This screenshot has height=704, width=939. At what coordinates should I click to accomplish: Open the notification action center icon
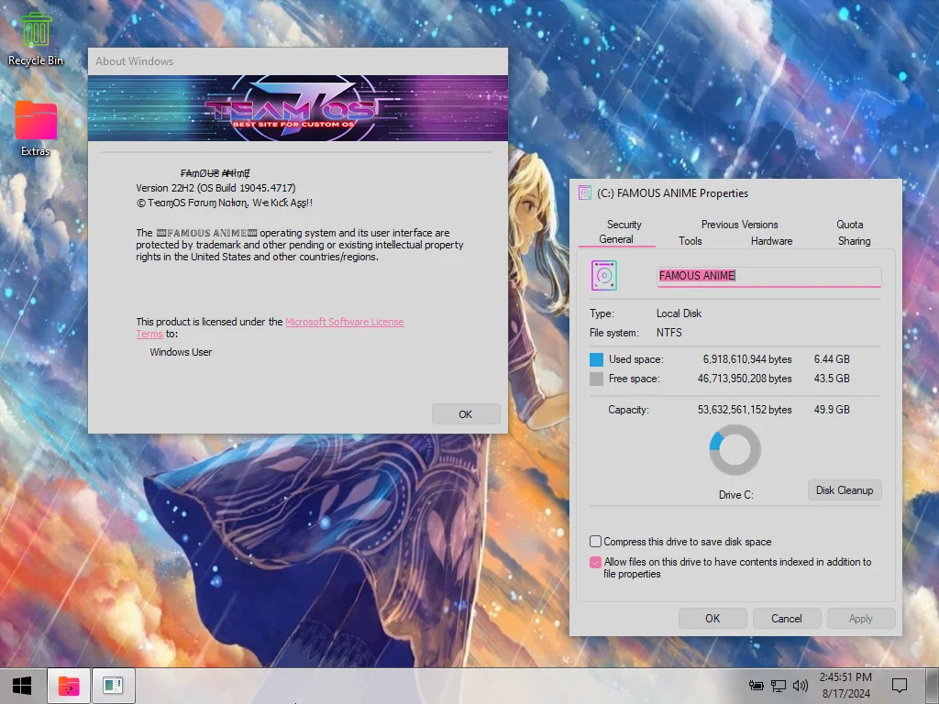pyautogui.click(x=899, y=686)
